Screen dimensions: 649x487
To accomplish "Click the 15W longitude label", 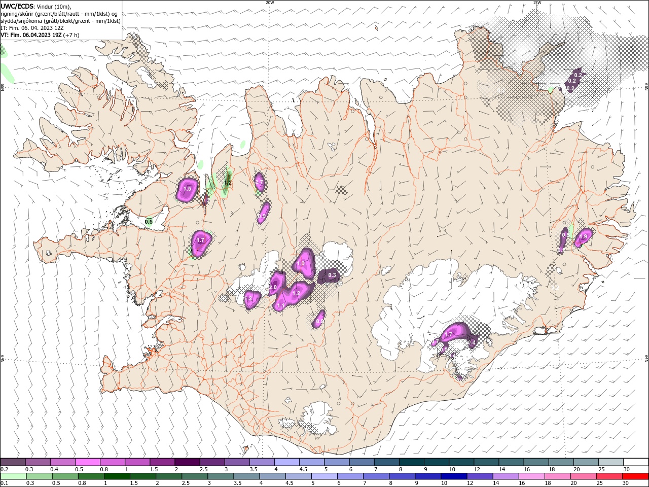I will [x=537, y=3].
